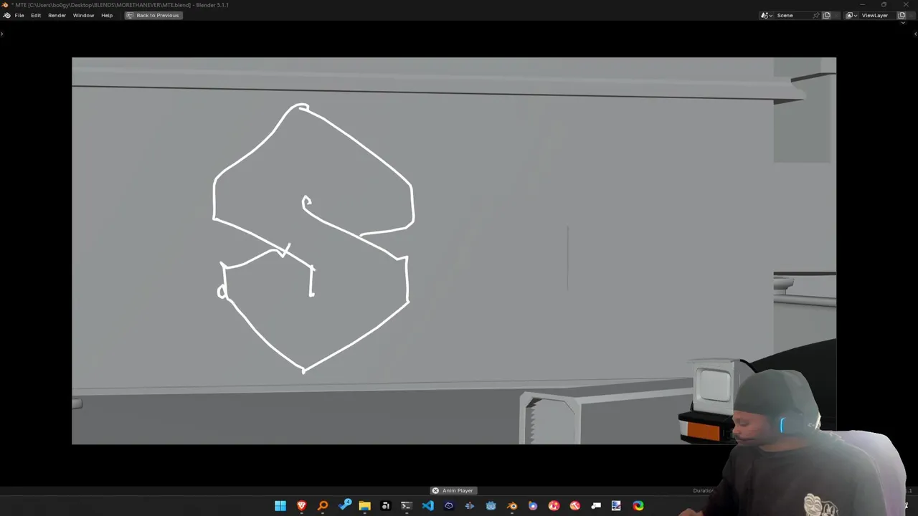Open the scene browse dropdown icon

coord(766,15)
